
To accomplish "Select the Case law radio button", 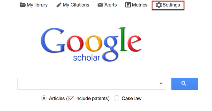I will coord(117,98).
